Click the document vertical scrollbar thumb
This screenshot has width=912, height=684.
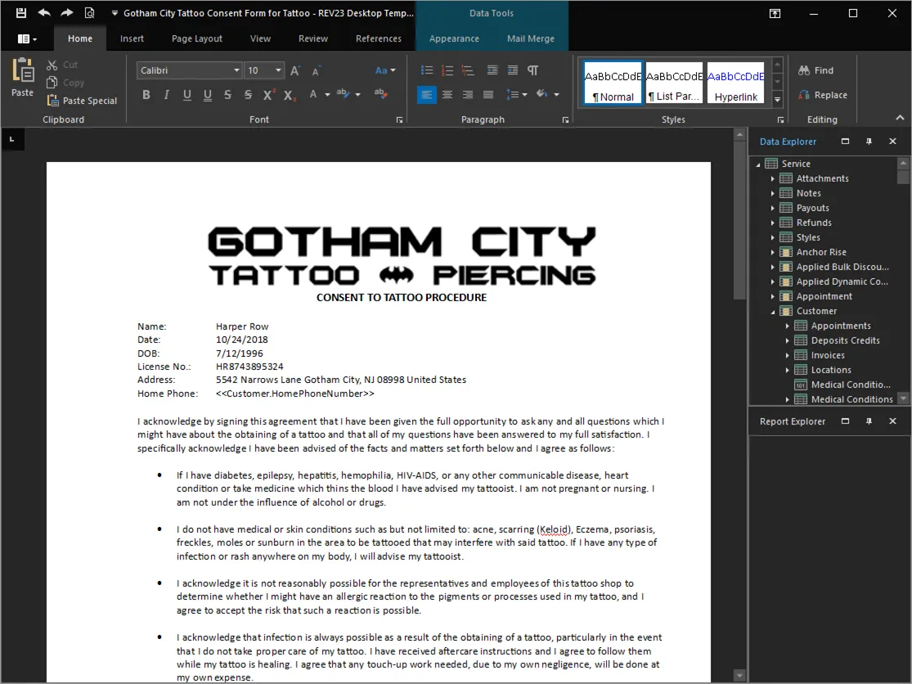click(739, 220)
